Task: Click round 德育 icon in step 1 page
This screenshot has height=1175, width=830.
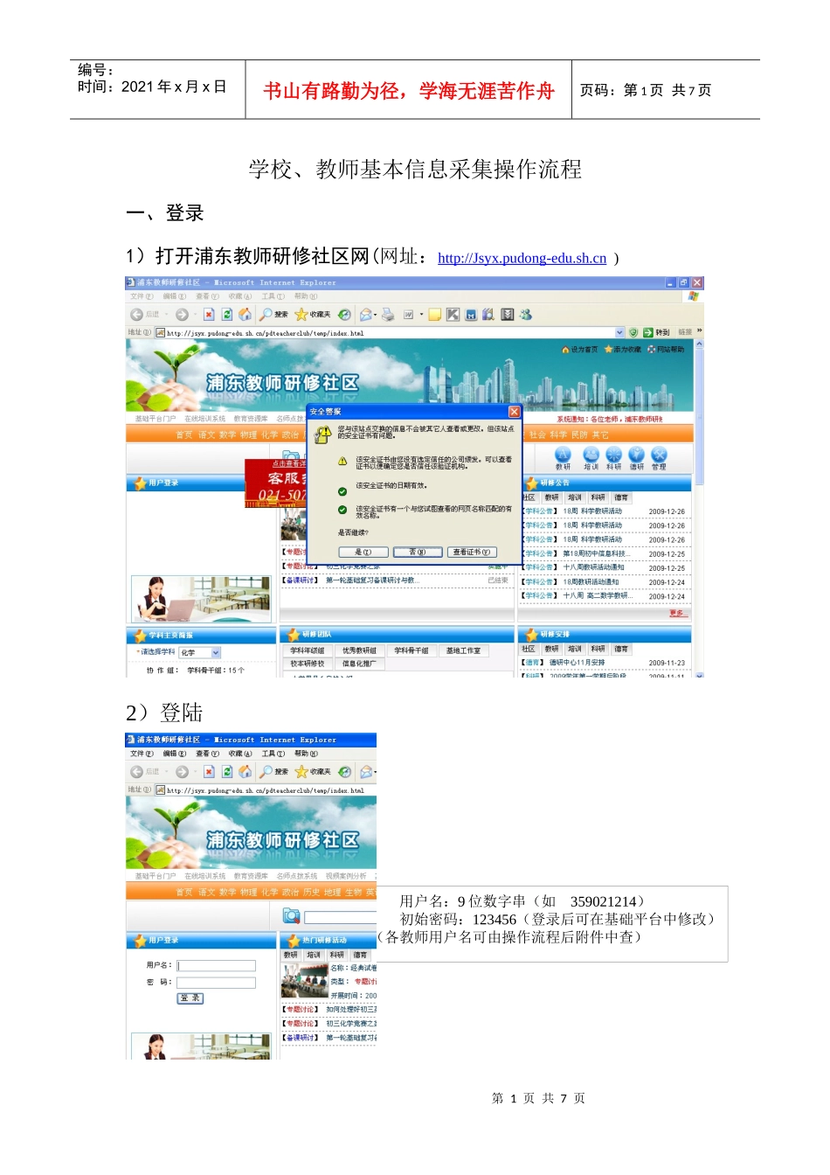Action: point(637,455)
